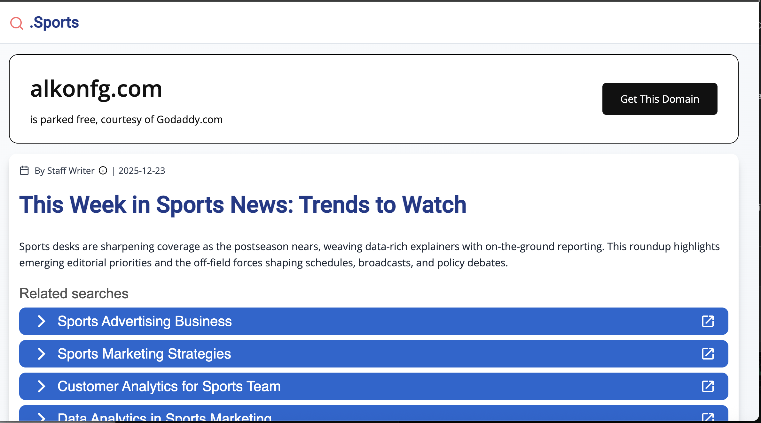The width and height of the screenshot is (761, 423).
Task: Expand chevron on Sports Advertising Business
Action: 41,321
